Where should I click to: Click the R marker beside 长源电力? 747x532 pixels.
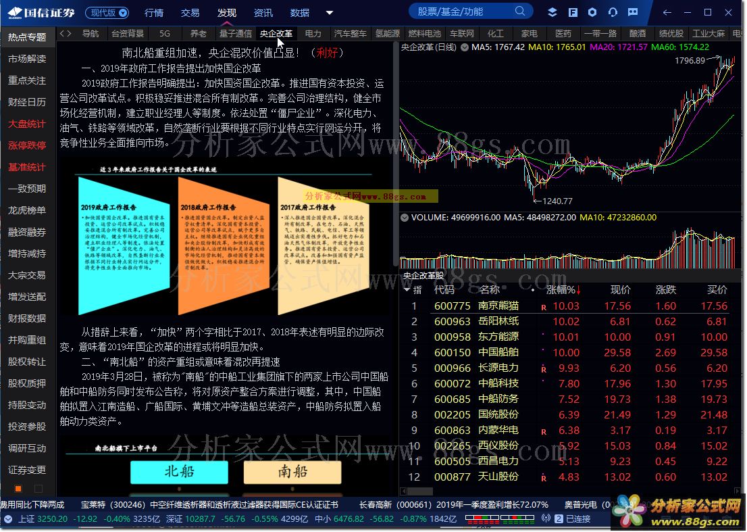[544, 370]
